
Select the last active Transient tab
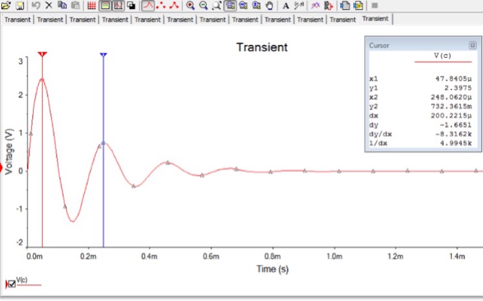[375, 19]
